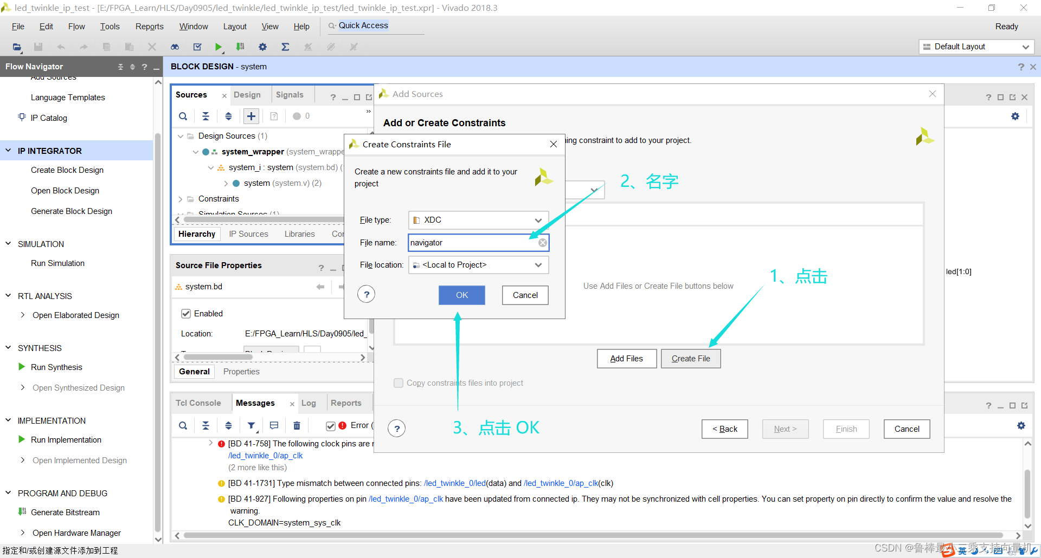The height and width of the screenshot is (558, 1041).
Task: Switch to the Tcl Console tab
Action: (198, 403)
